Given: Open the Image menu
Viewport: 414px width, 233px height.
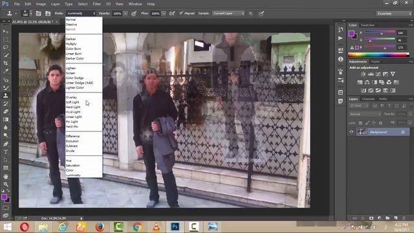Looking at the screenshot, I should [41, 4].
